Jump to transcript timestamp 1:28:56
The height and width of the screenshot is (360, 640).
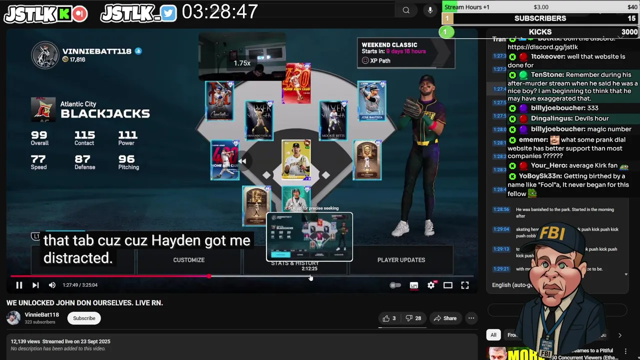tap(501, 209)
